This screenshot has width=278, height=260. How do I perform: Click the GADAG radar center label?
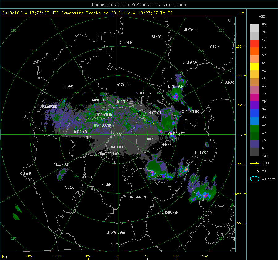pyautogui.click(x=118, y=135)
